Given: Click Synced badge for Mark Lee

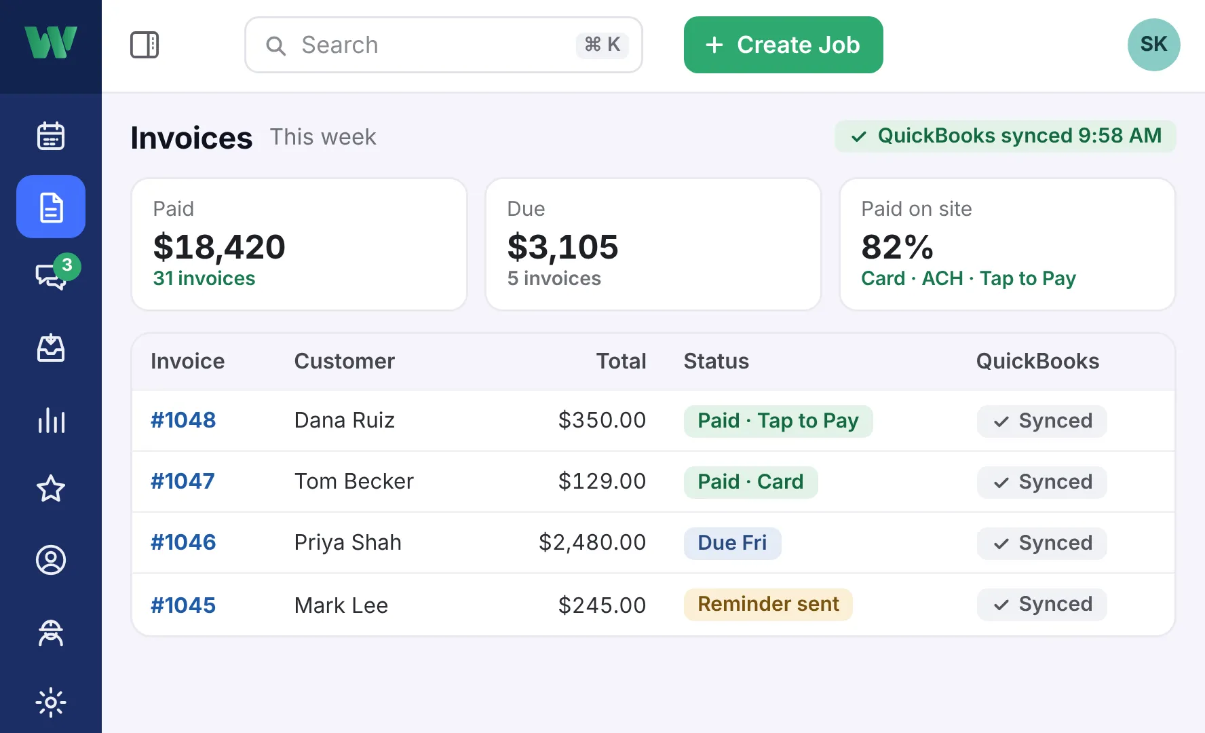Looking at the screenshot, I should pyautogui.click(x=1041, y=604).
